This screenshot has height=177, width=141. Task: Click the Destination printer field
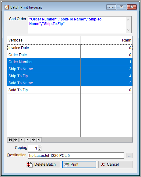76,156
